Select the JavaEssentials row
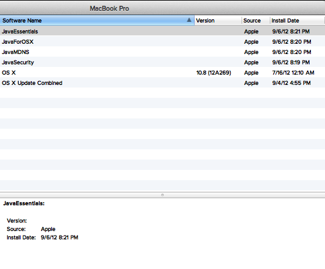Viewport: 325px width, 269px height. click(x=162, y=32)
